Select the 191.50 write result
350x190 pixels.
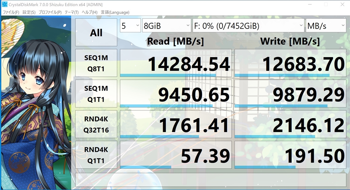click(291, 155)
